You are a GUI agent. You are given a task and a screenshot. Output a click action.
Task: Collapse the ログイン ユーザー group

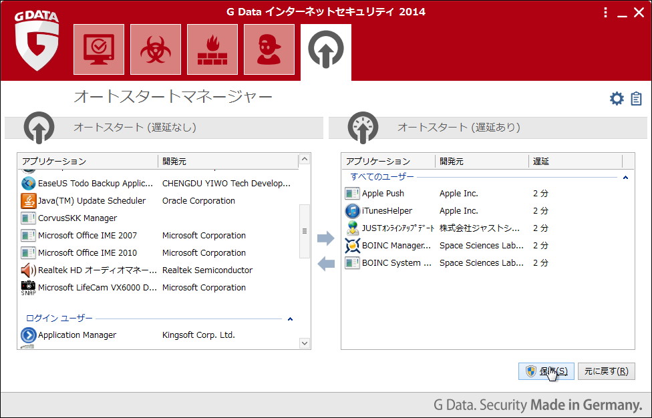coord(290,319)
